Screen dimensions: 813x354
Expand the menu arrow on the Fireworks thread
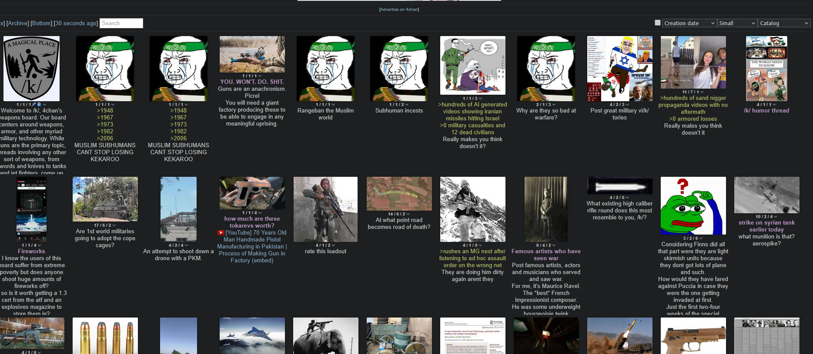click(40, 245)
